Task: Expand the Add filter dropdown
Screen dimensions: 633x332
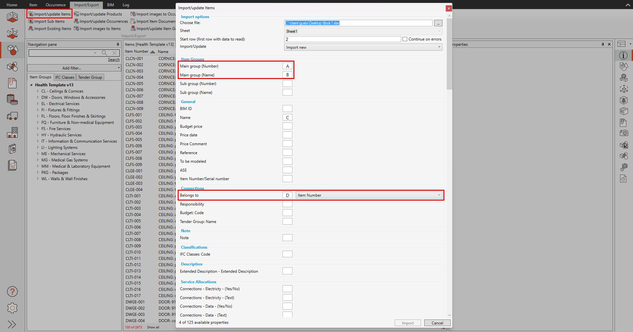Action: (74, 68)
